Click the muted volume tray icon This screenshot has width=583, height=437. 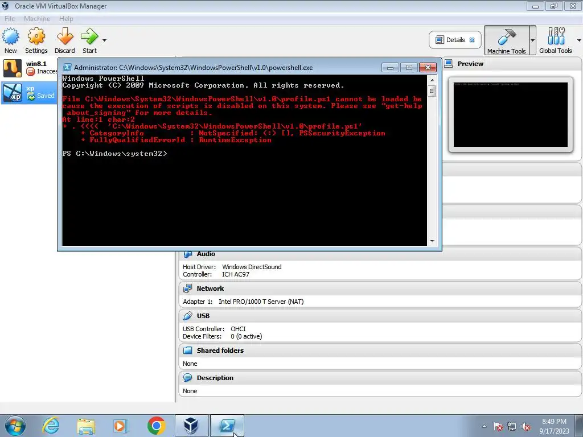(525, 427)
